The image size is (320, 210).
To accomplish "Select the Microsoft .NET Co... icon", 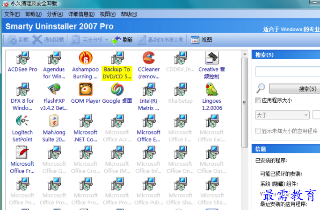I will [86, 121].
